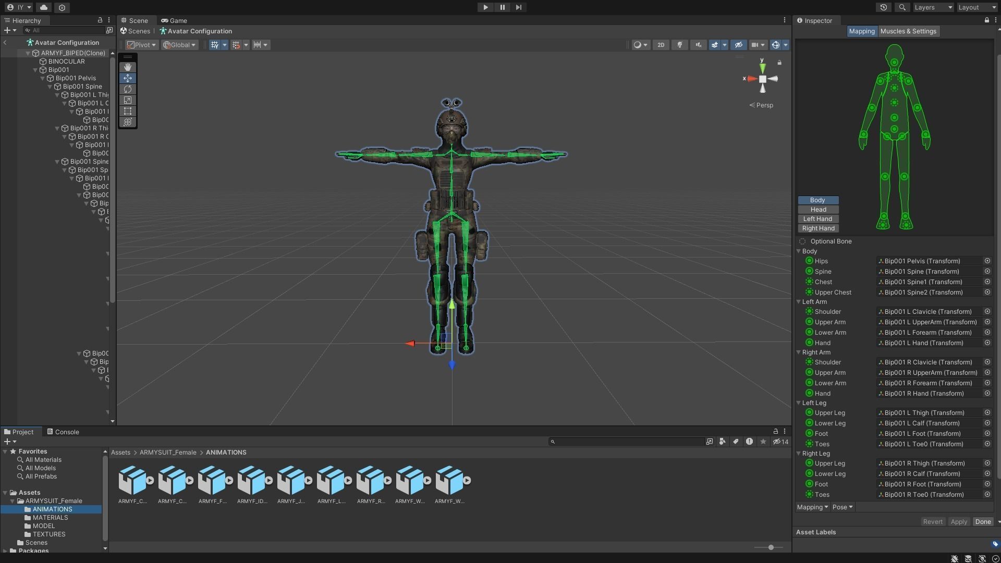Select the Rotate tool
The width and height of the screenshot is (1001, 563).
coord(128,89)
